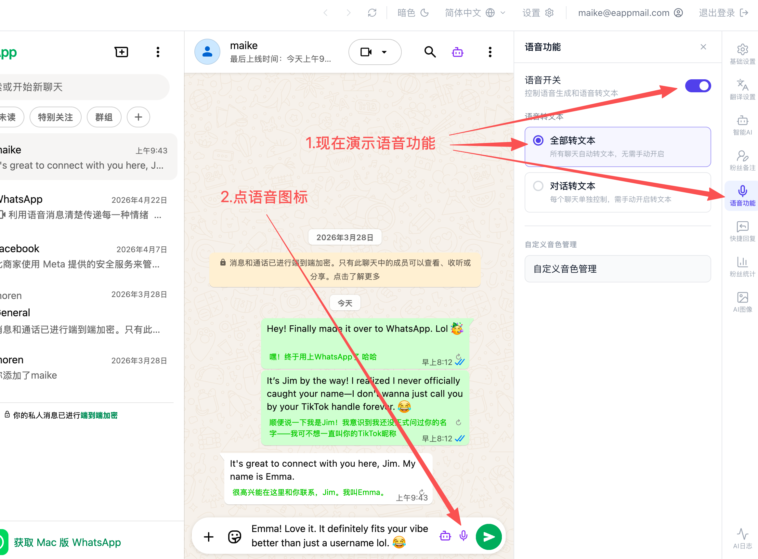
Task: Refresh the page with the reload icon
Action: click(372, 13)
